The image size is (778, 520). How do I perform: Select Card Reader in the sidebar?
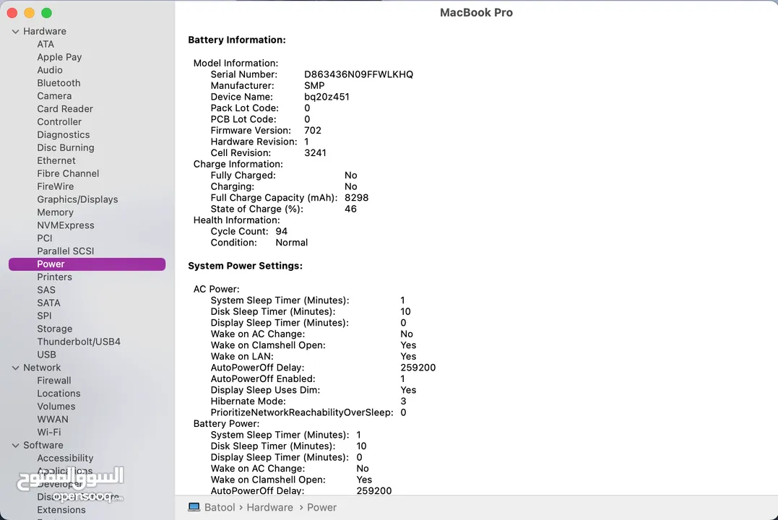coord(65,108)
